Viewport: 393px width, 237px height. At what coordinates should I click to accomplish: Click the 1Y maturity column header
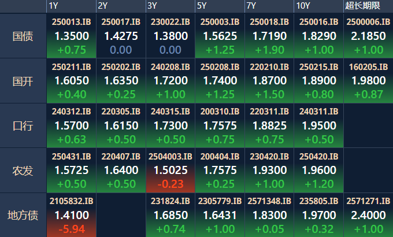pos(53,6)
